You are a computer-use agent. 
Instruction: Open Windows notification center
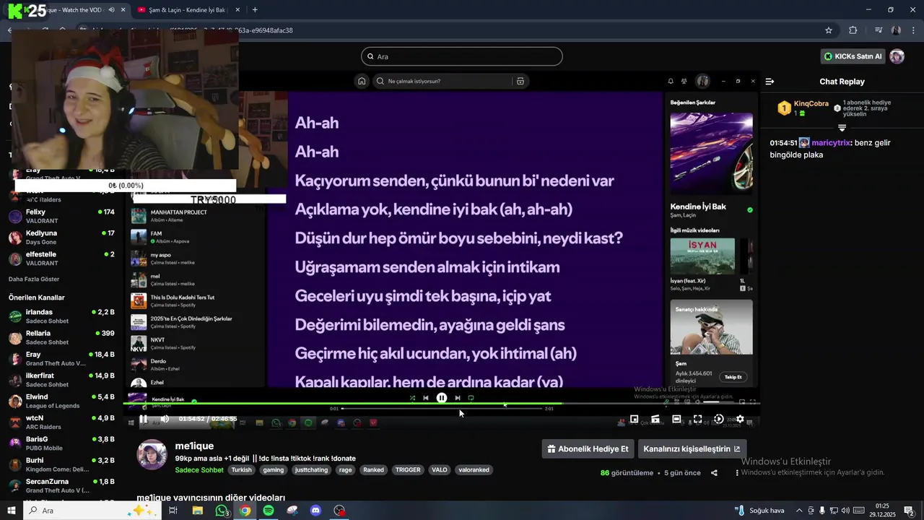point(910,511)
